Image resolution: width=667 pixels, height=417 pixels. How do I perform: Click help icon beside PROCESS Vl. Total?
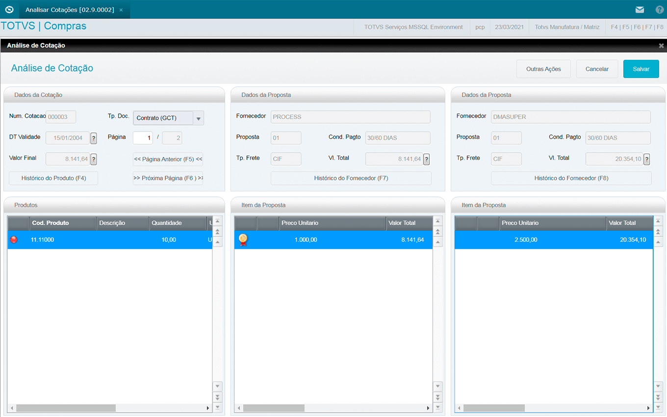426,159
